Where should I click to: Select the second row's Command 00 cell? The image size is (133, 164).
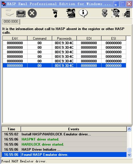[40, 48]
